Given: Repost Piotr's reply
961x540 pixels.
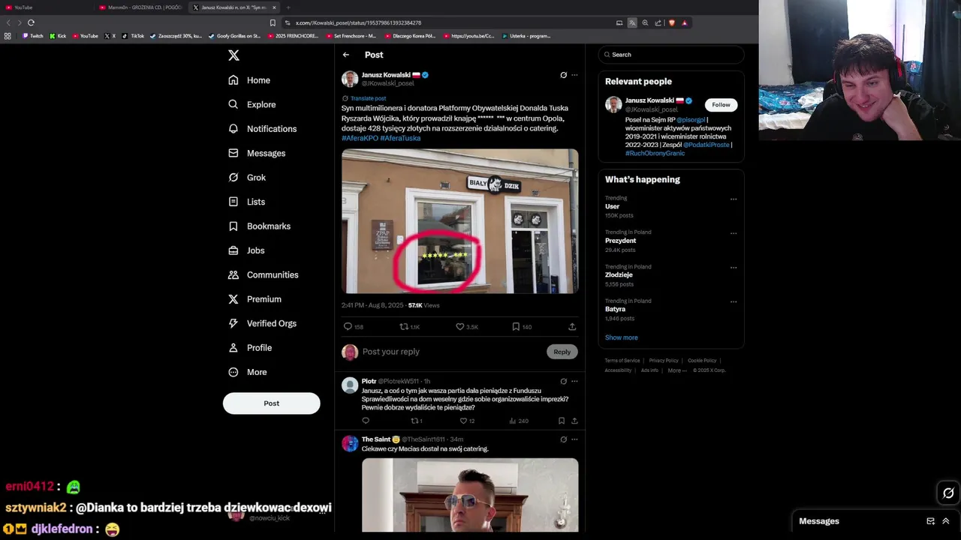Looking at the screenshot, I should coord(414,421).
